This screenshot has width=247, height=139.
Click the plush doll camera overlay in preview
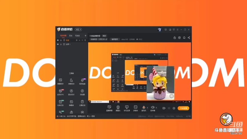160,83
